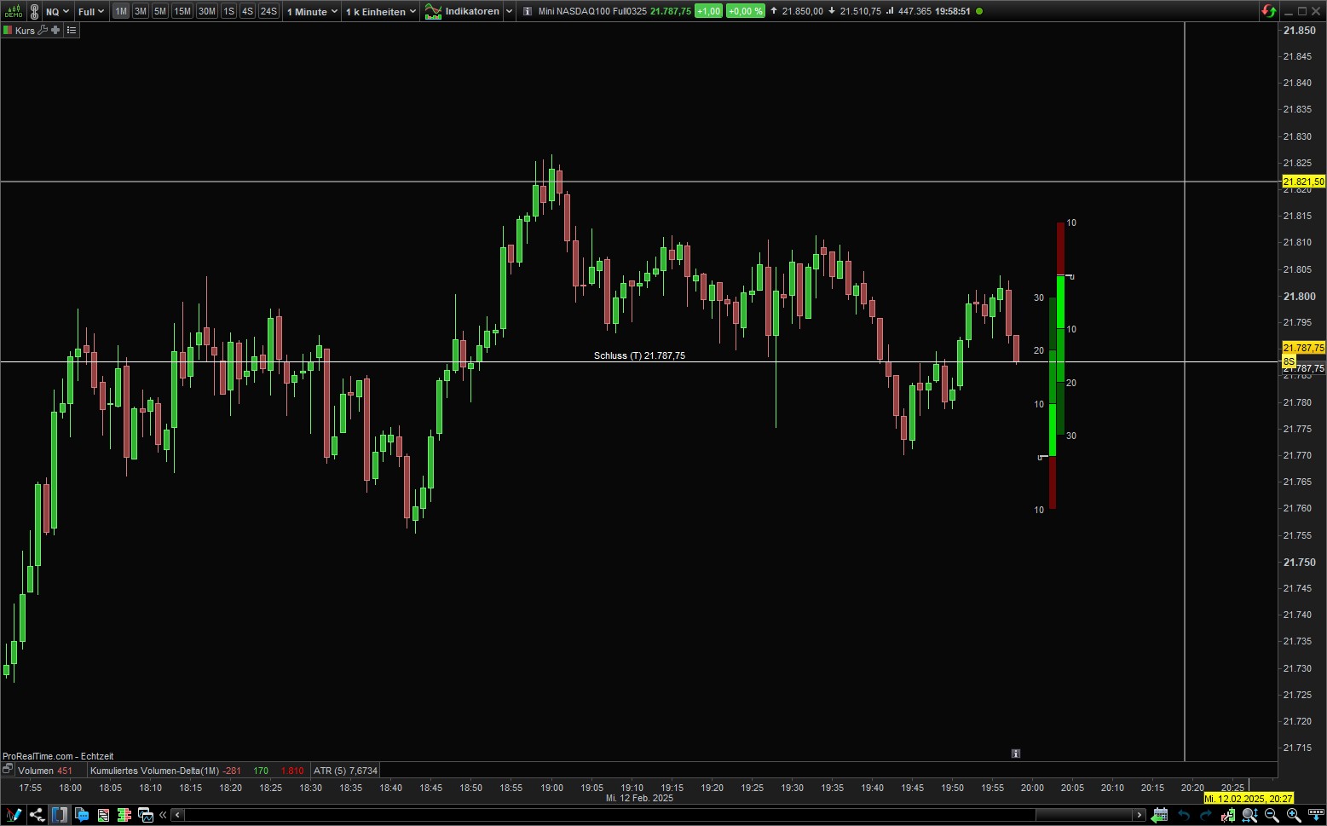Screen dimensions: 1327x826
Task: Click the zoom out magnifier icon
Action: click(1272, 815)
